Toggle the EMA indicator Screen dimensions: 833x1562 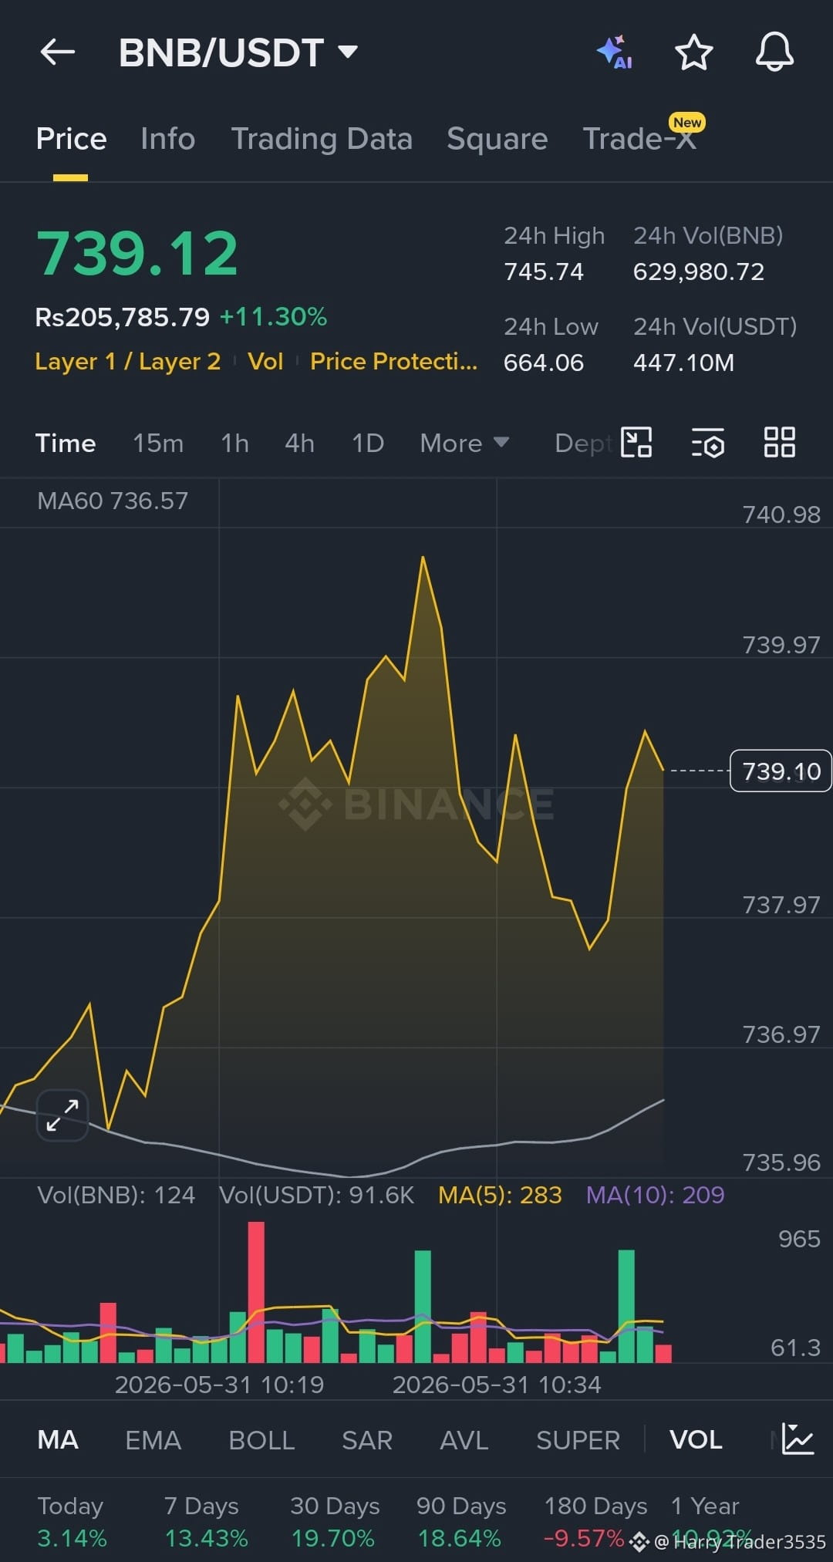153,1439
